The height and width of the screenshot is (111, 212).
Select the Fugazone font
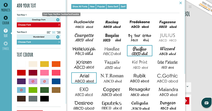pyautogui.click(x=168, y=24)
